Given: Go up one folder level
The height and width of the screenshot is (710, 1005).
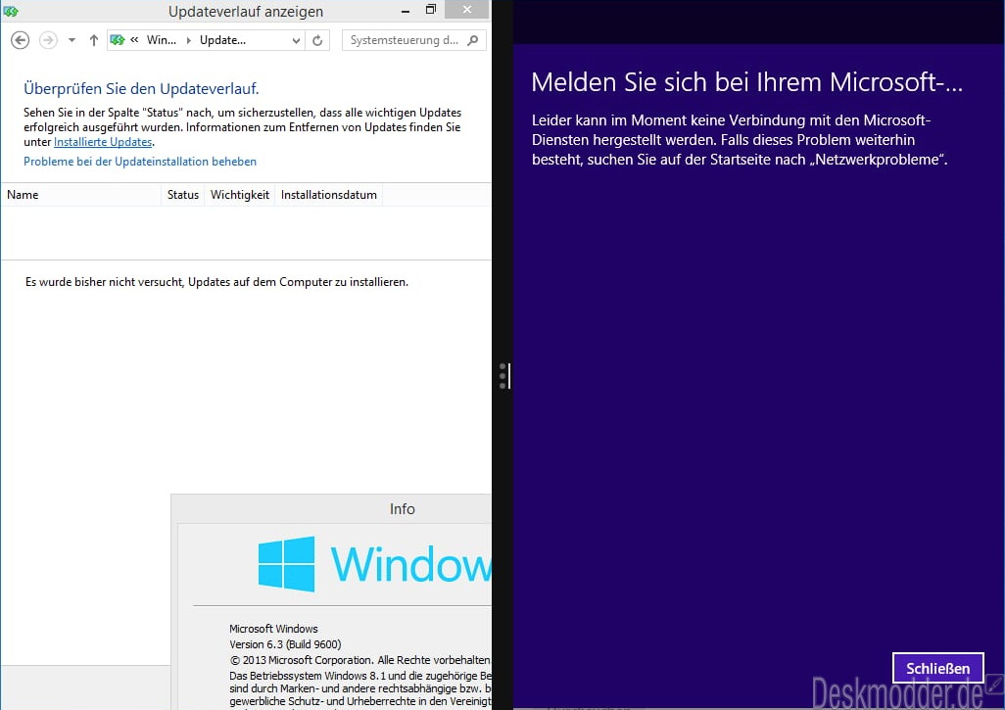Looking at the screenshot, I should click(94, 40).
